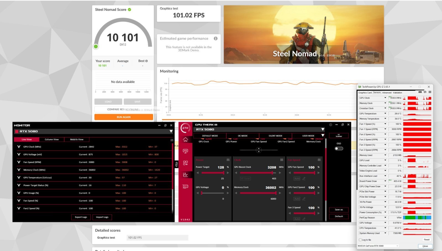Launch OC Scanner in GPU Tweak
The height and width of the screenshot is (251, 442).
(x=339, y=136)
